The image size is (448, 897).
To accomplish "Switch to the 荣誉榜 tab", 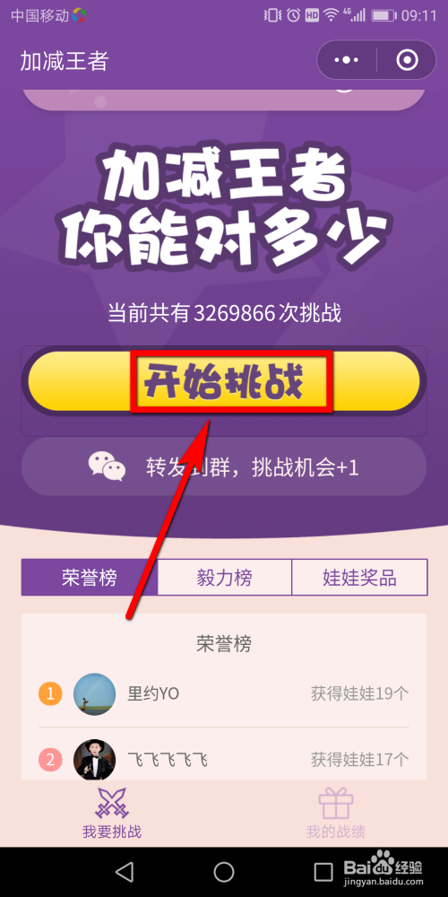I will [x=89, y=577].
